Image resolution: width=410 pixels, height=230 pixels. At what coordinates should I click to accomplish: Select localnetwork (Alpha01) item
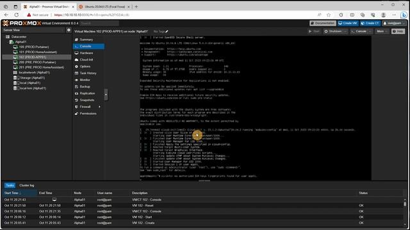(34, 72)
